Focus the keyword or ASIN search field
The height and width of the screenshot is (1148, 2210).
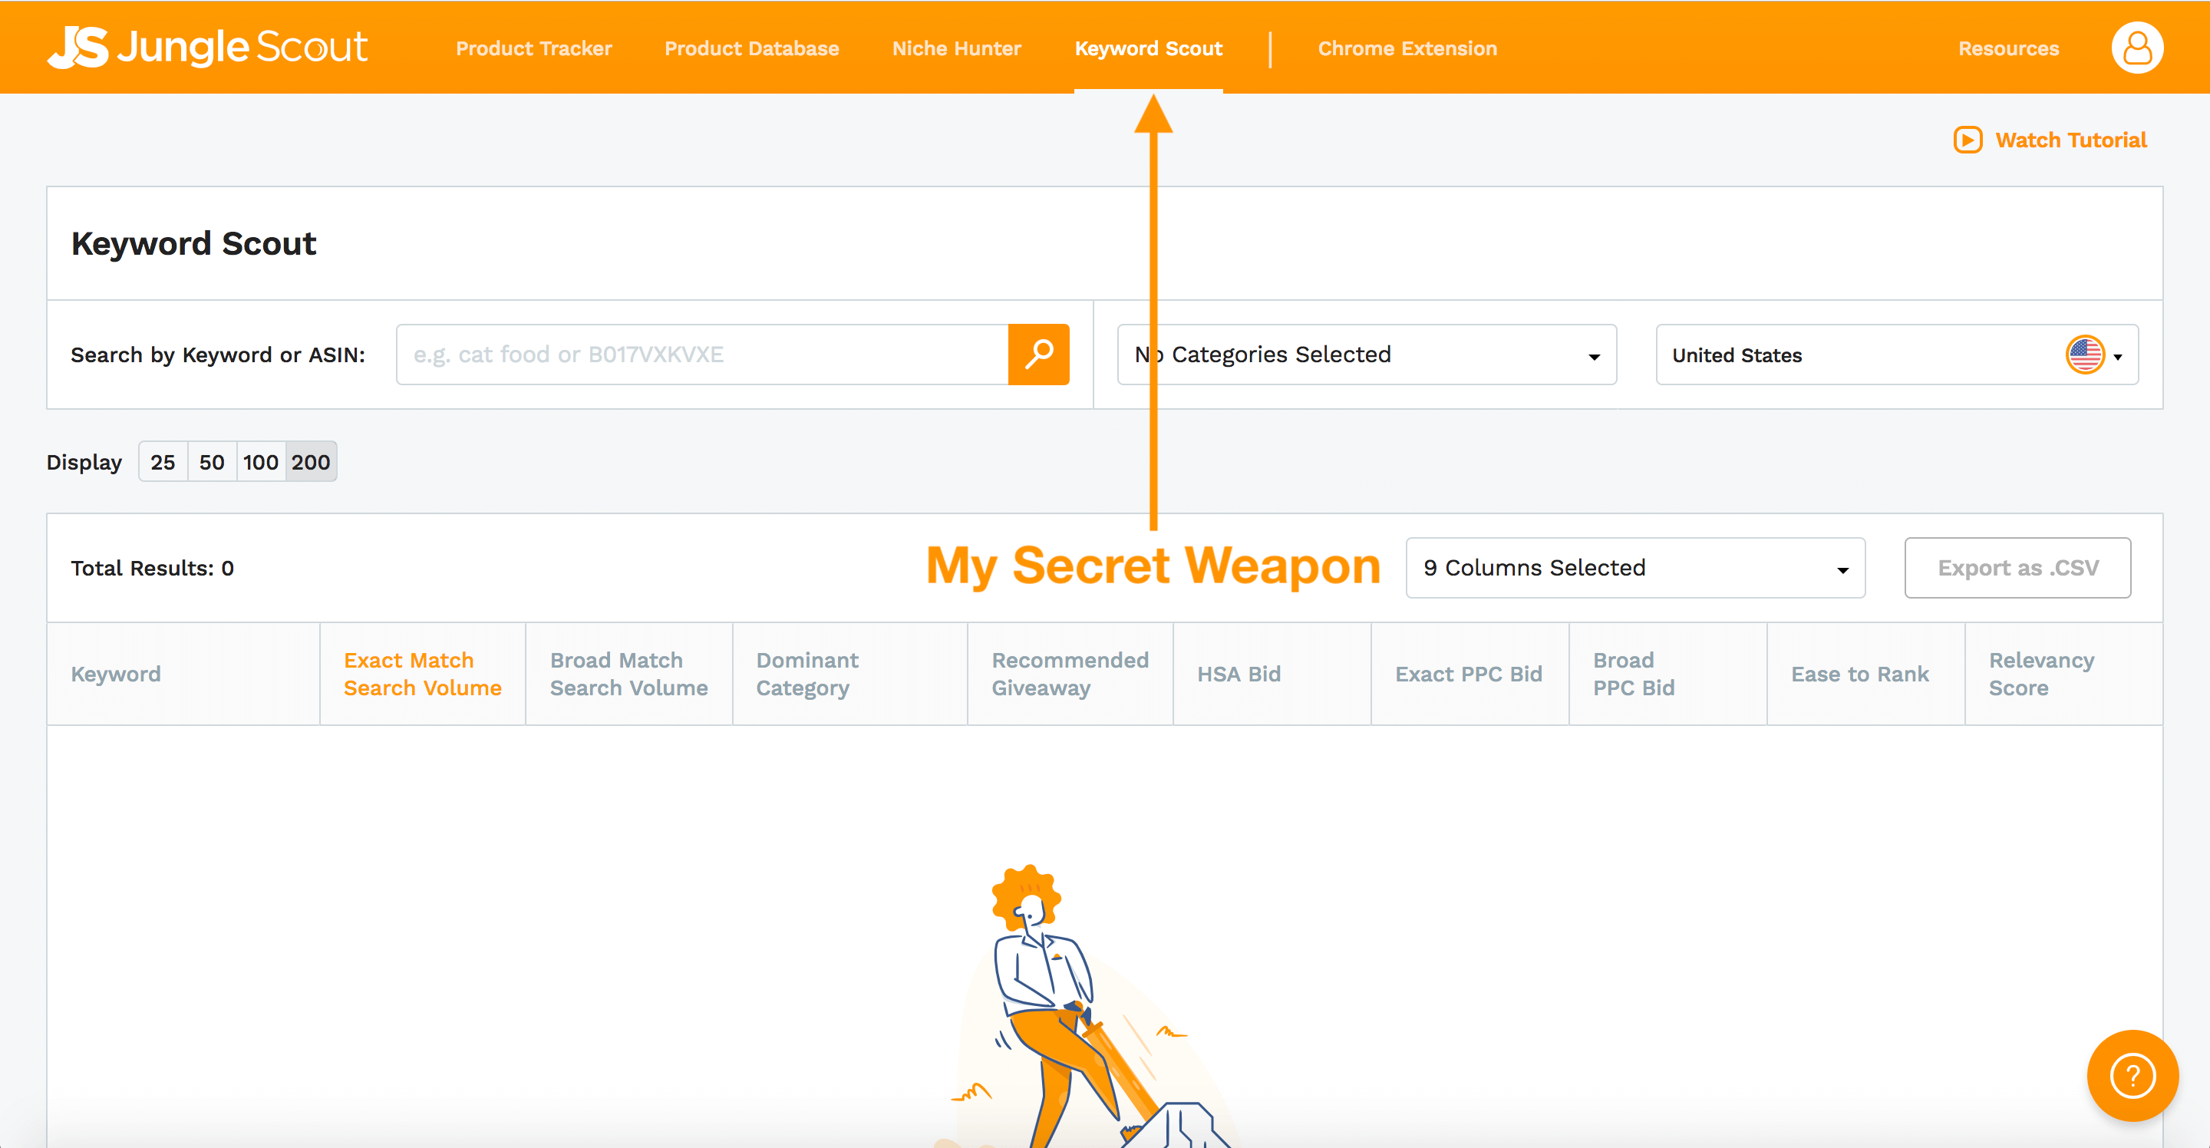click(x=701, y=355)
